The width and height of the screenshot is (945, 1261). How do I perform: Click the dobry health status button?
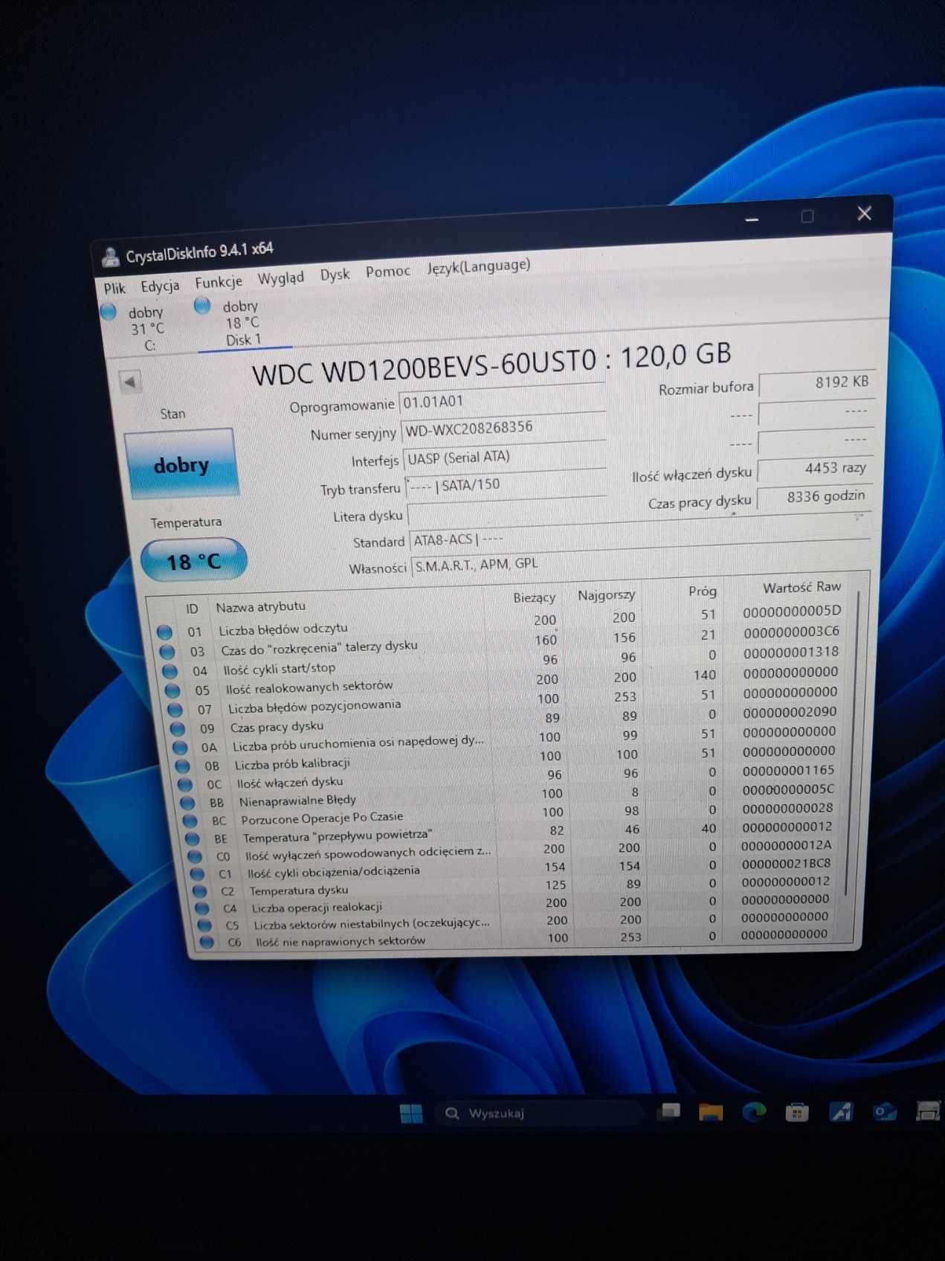(181, 464)
